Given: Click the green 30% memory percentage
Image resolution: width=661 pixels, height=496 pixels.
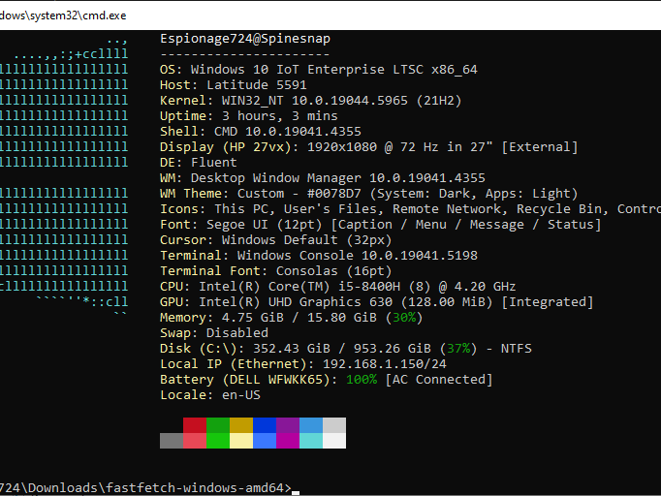Looking at the screenshot, I should 404,318.
